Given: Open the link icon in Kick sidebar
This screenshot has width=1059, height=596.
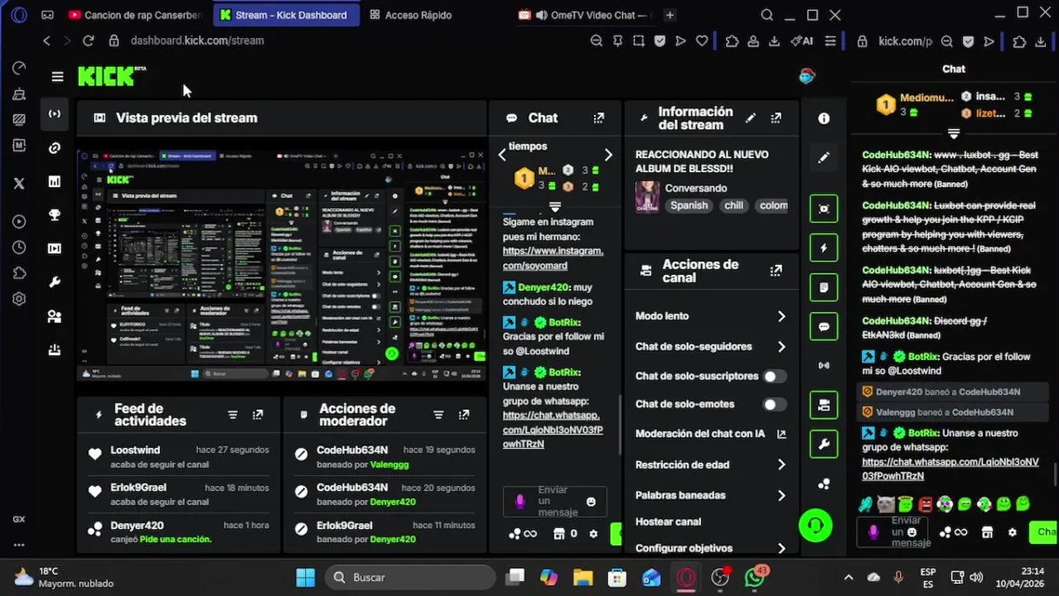Looking at the screenshot, I should 55,148.
